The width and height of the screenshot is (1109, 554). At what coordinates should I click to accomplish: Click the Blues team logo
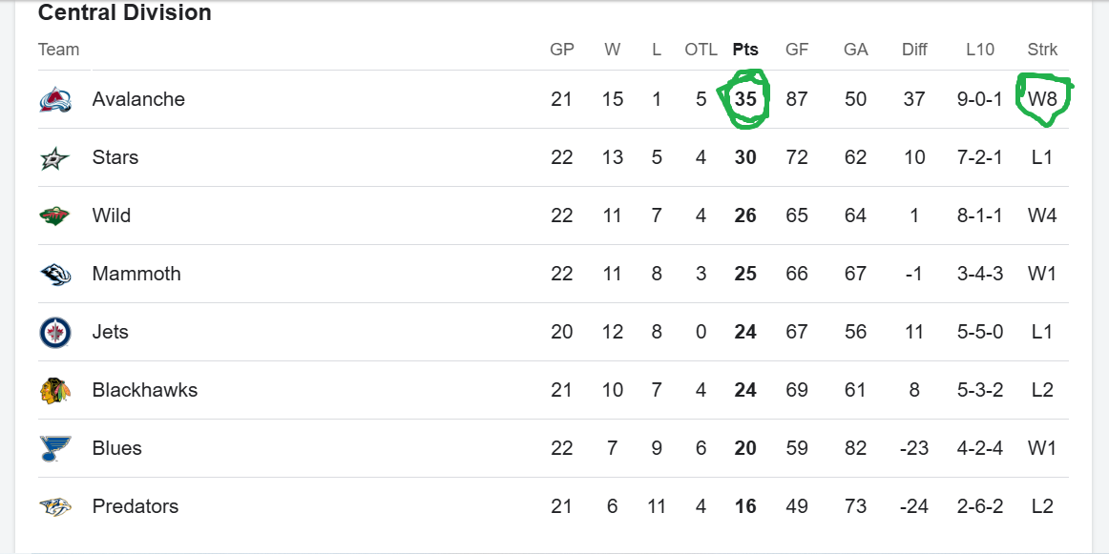[x=55, y=448]
